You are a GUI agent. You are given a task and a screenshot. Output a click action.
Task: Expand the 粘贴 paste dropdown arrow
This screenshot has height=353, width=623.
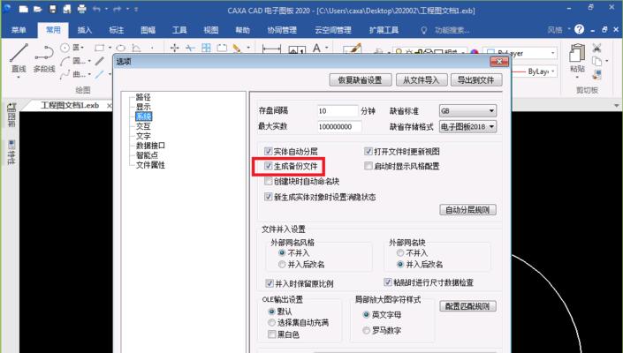tap(577, 77)
